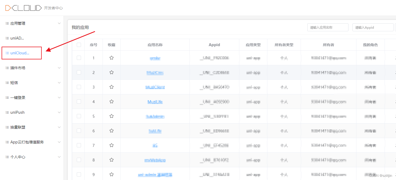396x180 pixels.
Task: Click the list icon beside 换量联盟
Action: (x=7, y=127)
